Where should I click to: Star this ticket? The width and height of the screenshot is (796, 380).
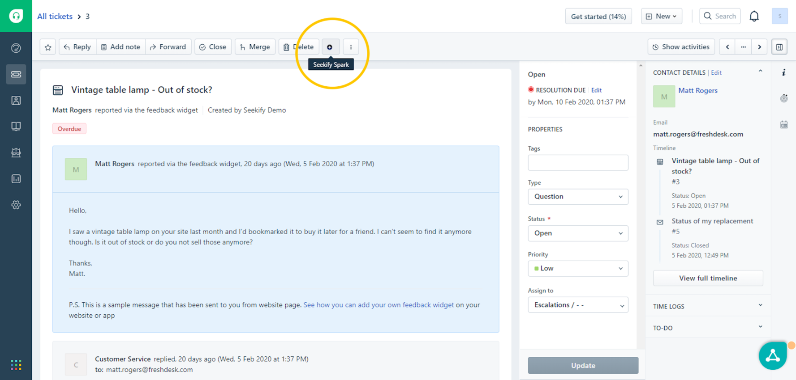(x=48, y=47)
